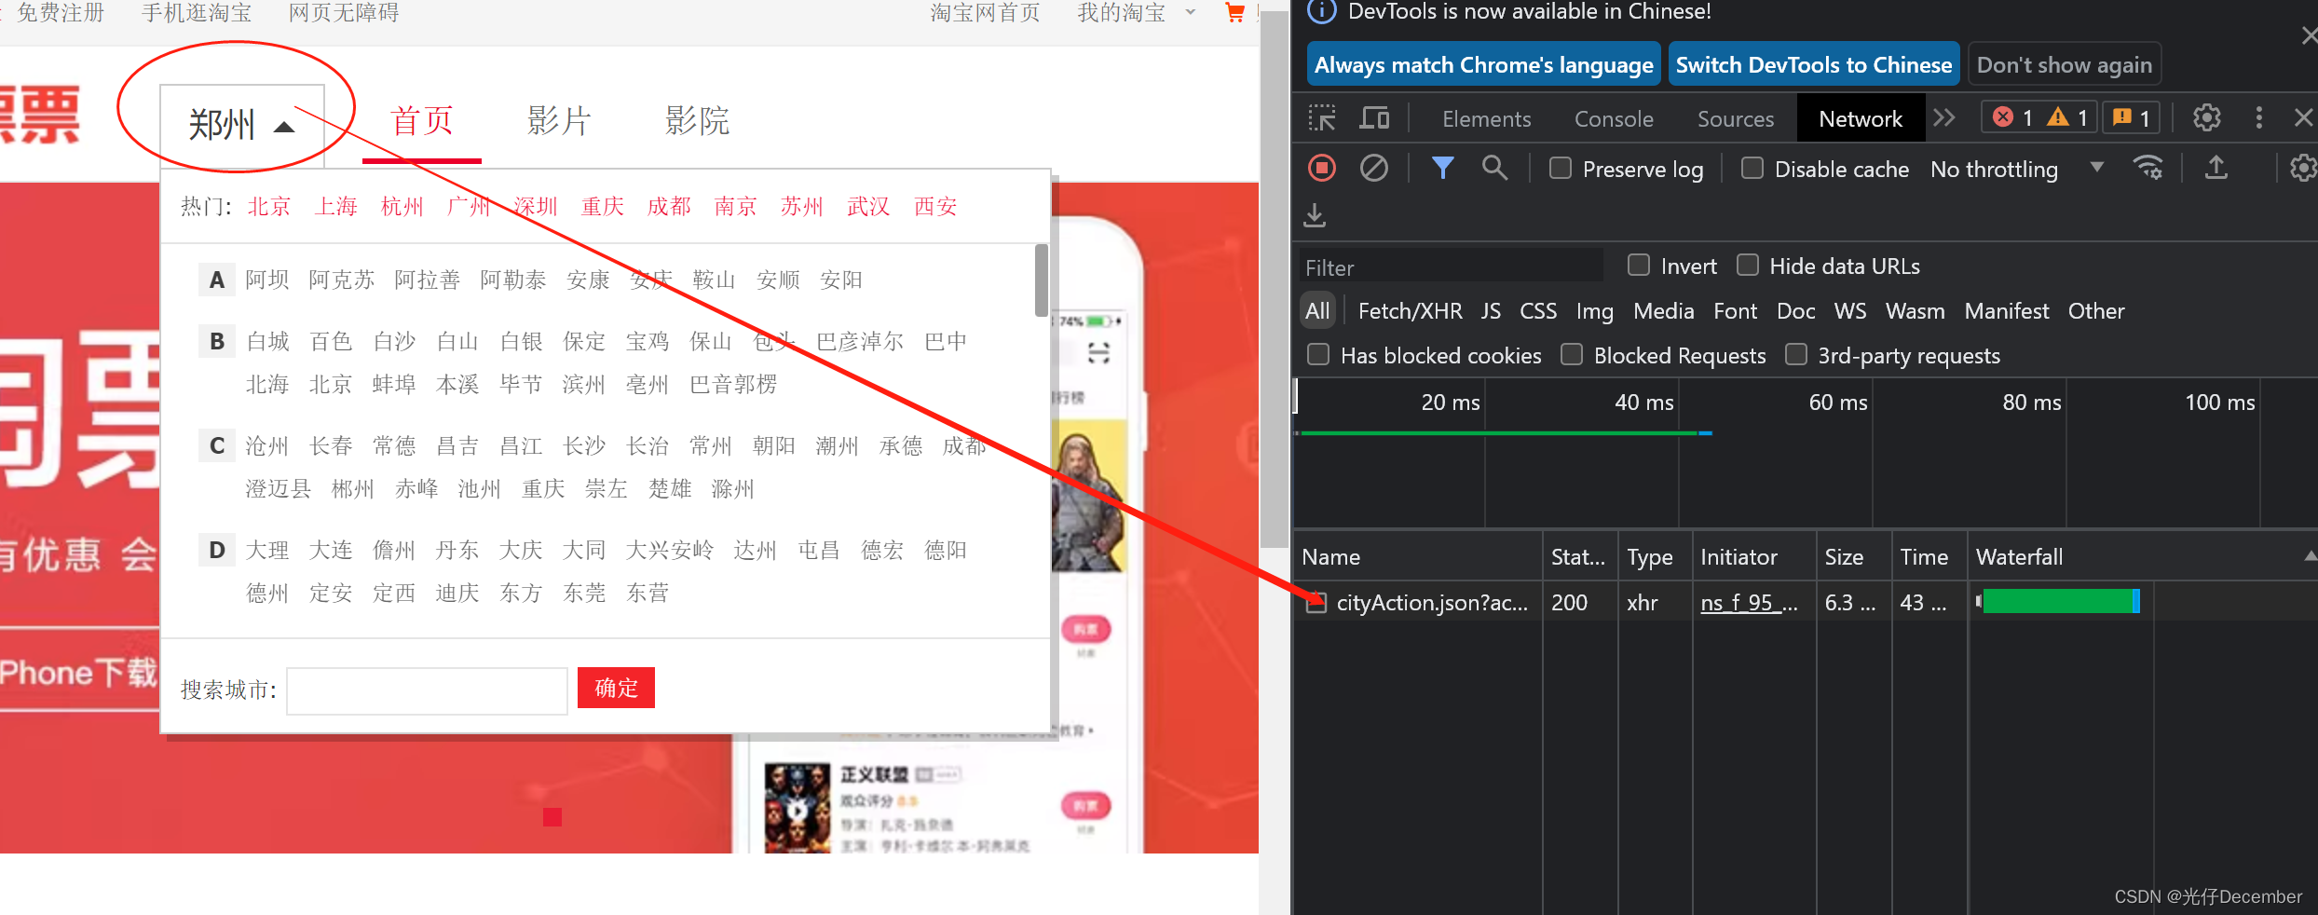
Task: Select the cityAction.json request row
Action: coord(1805,602)
